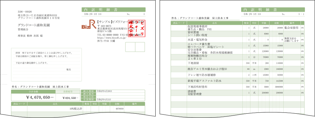The height and width of the screenshot is (118, 315).
Task: Click the 件名 line on cover page
Action: coord(40,87)
